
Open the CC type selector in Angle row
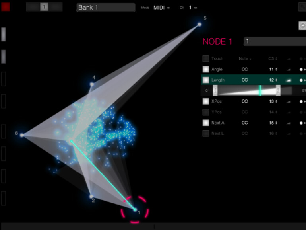244,69
